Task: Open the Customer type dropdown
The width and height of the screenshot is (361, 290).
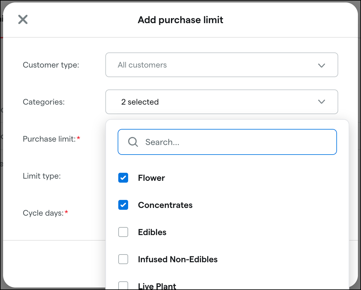Action: point(222,65)
